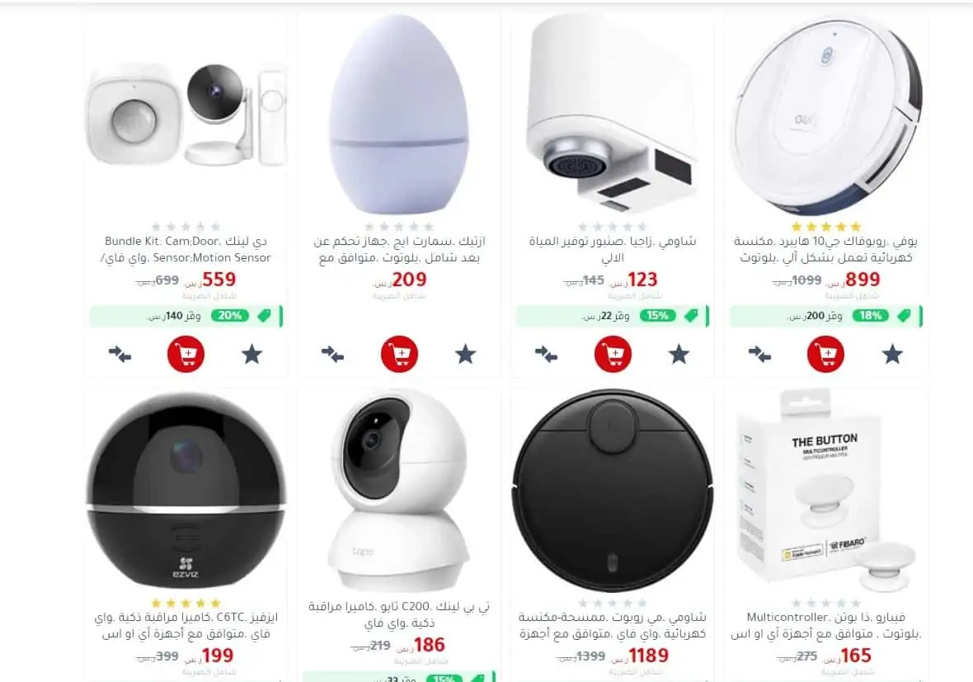Compare the Xiaomi faucet using arrows icon
The width and height of the screenshot is (973, 682).
click(x=546, y=355)
